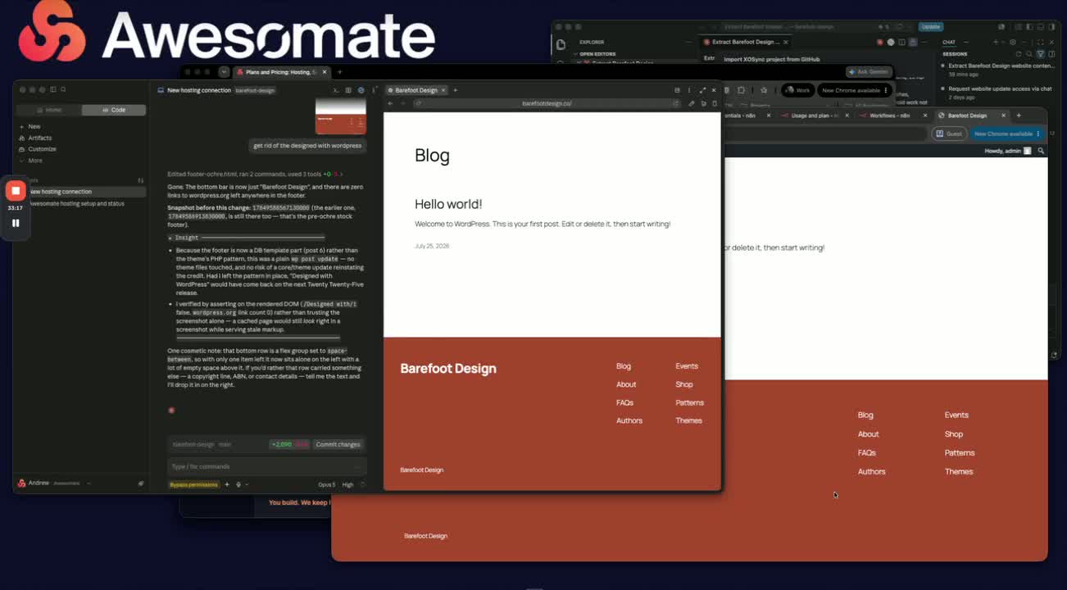
Task: Open a new tab in the Chrome window
Action: pyautogui.click(x=1019, y=116)
